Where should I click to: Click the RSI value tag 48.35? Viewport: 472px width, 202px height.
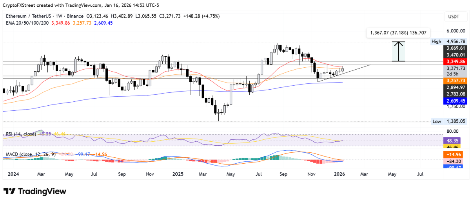coord(455,140)
